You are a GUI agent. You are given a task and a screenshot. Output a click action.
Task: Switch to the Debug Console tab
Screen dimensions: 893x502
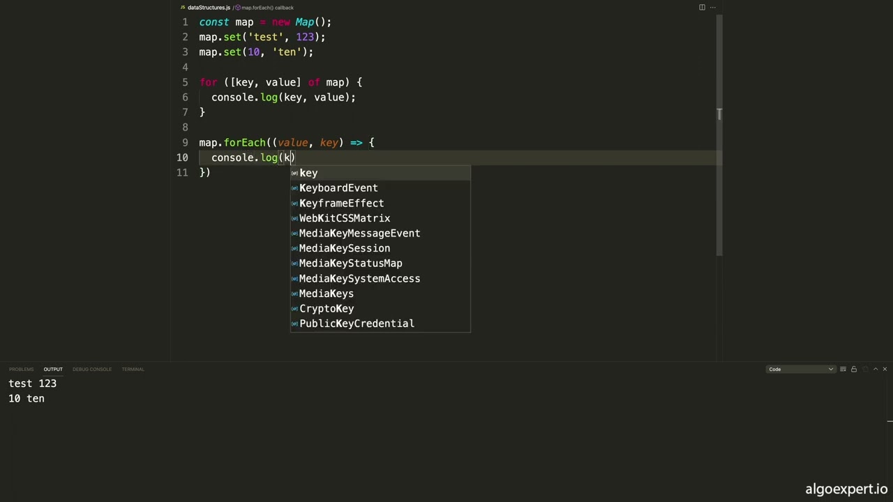(91, 369)
